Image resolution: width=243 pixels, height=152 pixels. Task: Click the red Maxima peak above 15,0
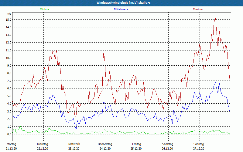tap(215, 18)
